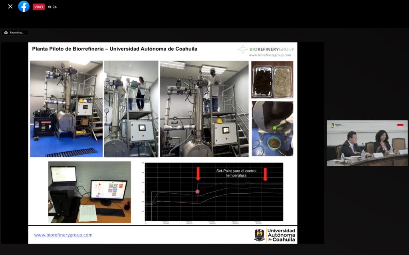Click the leftmost pilot plant reactor photo
Image resolution: width=409 pixels, height=255 pixels.
coord(66,109)
